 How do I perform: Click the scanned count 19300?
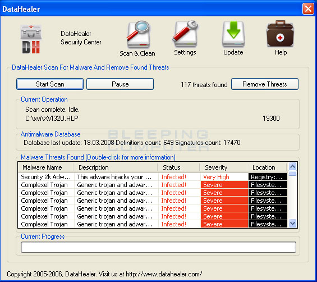pos(271,119)
